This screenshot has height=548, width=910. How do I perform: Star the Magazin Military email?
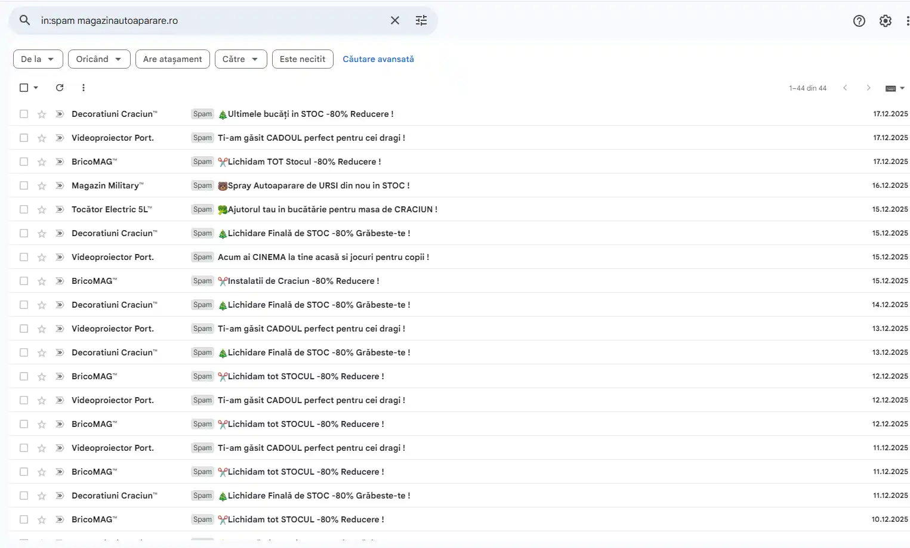[x=42, y=185]
